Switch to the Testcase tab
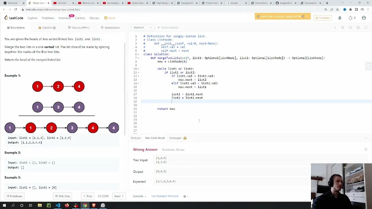This screenshot has width=372, height=209. (x=135, y=138)
